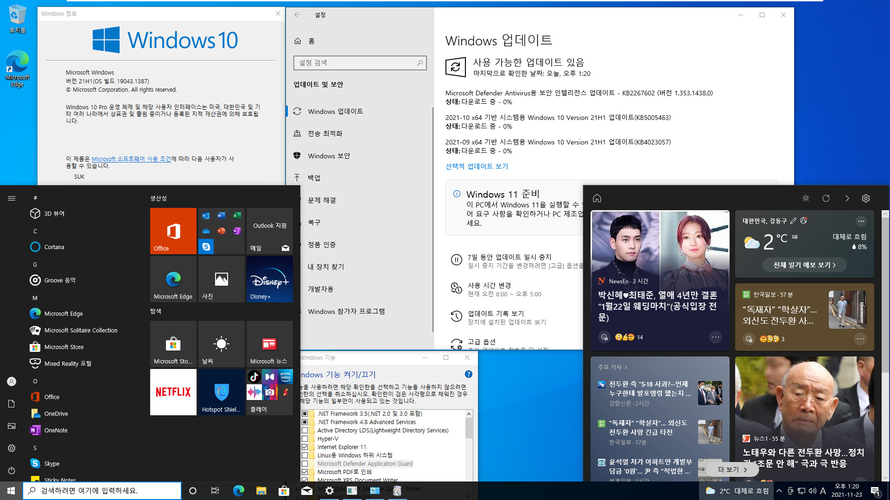Toggle .NET Framework 3.5 checkbox
The image size is (890, 500).
click(x=305, y=413)
